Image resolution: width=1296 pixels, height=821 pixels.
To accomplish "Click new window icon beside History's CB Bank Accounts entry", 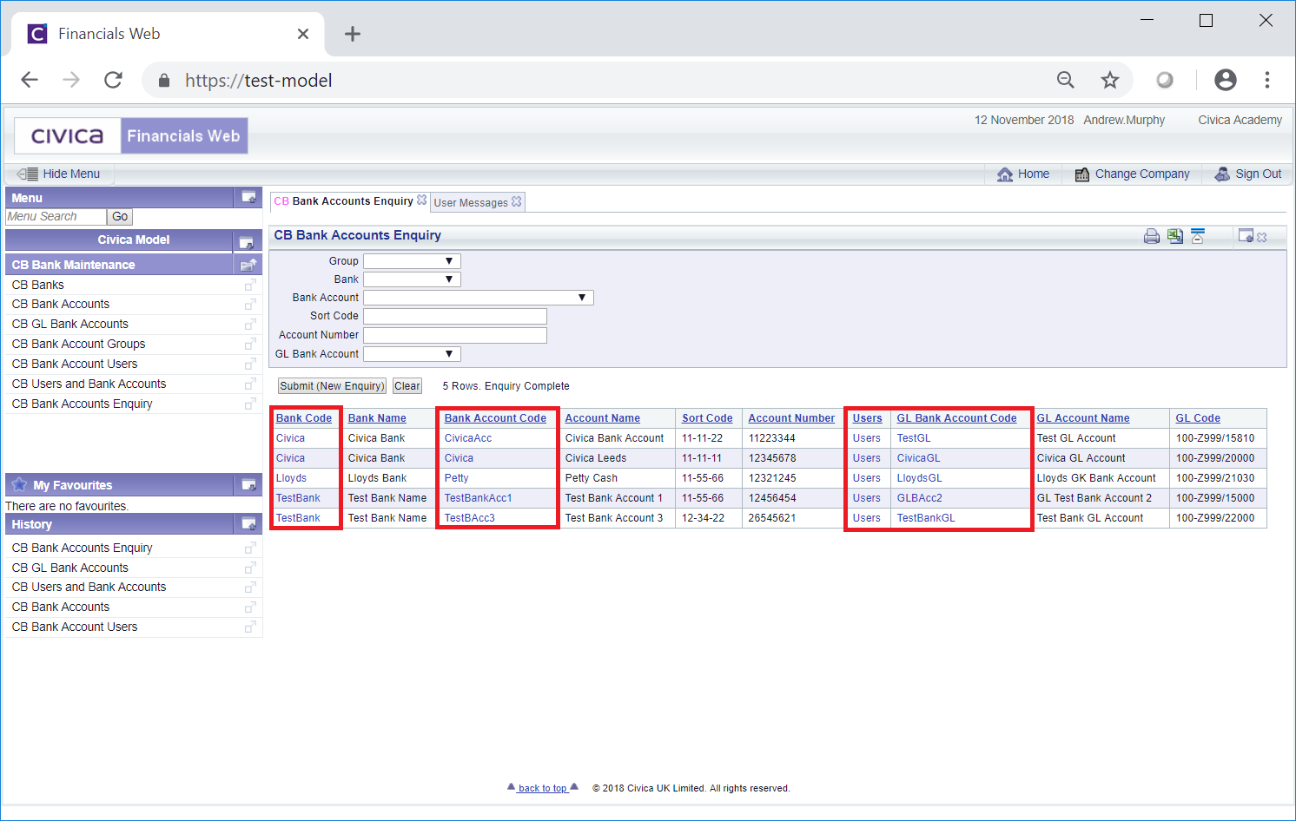I will [x=250, y=607].
